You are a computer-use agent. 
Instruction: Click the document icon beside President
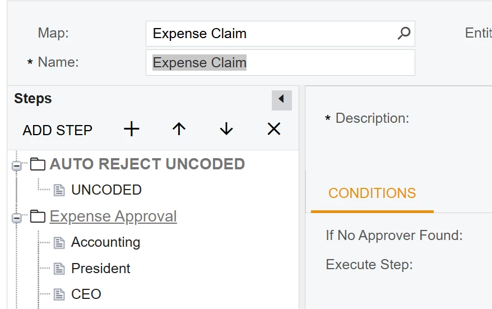(59, 269)
